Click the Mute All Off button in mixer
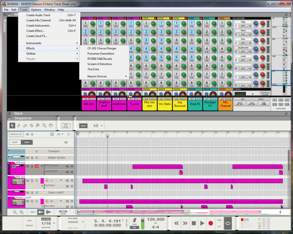This screenshot has height=234, width=293. pyautogui.click(x=240, y=104)
